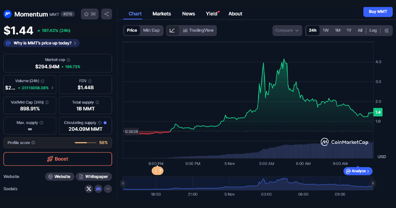Click the 1B MMT total supply value

tap(85, 109)
